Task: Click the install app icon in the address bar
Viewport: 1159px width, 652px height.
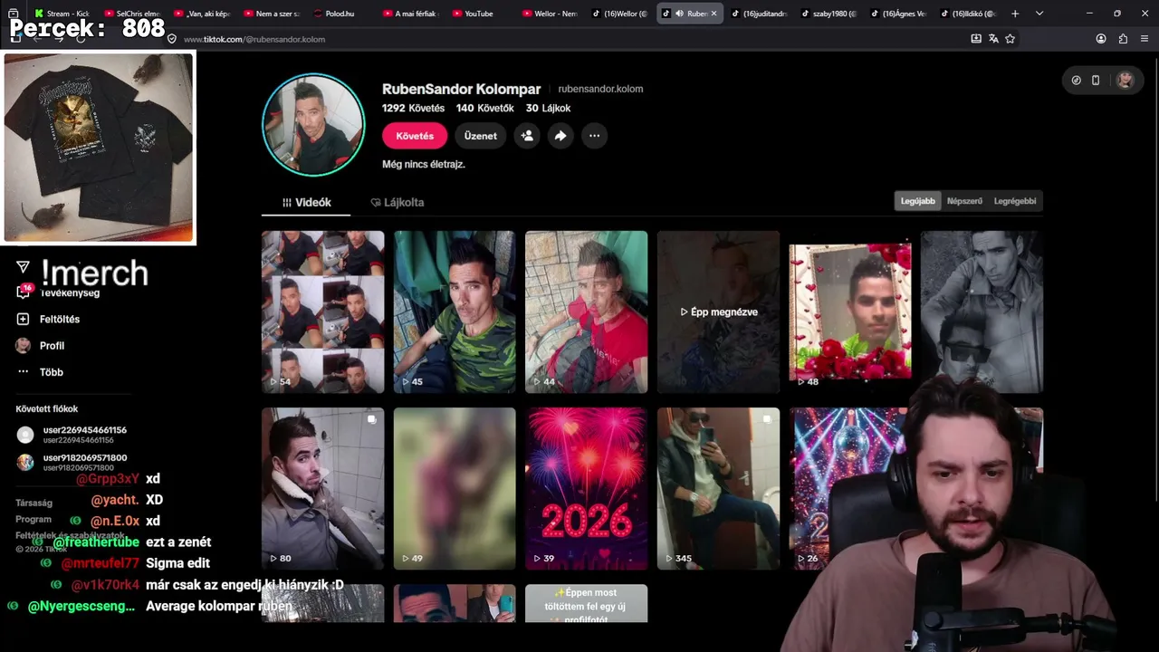Action: [x=976, y=39]
